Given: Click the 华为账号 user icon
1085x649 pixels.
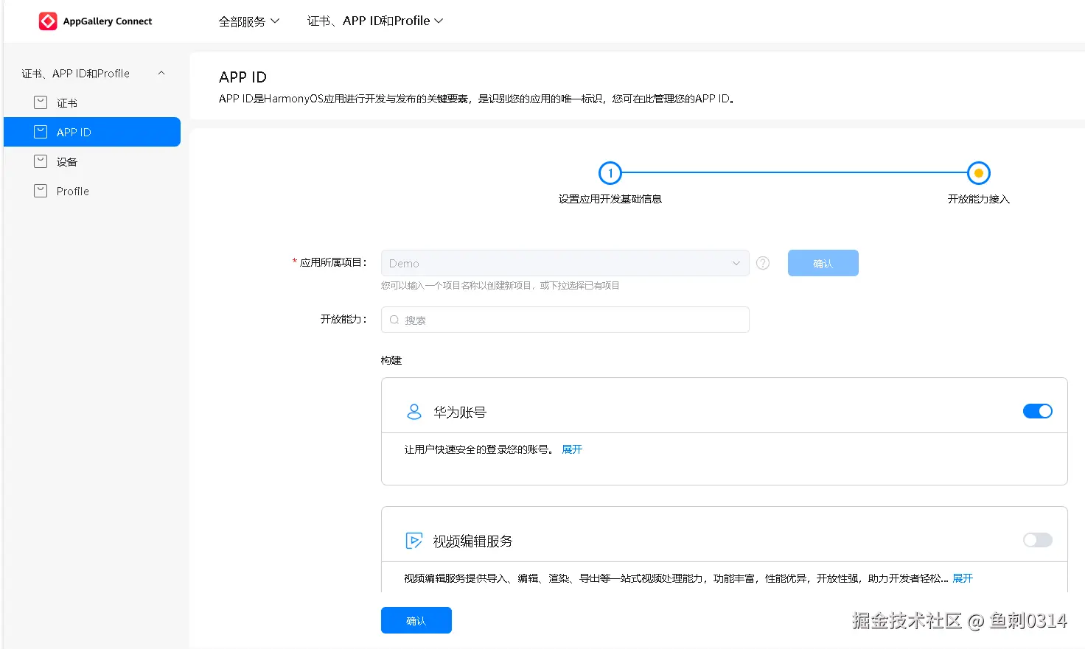Looking at the screenshot, I should pyautogui.click(x=414, y=412).
